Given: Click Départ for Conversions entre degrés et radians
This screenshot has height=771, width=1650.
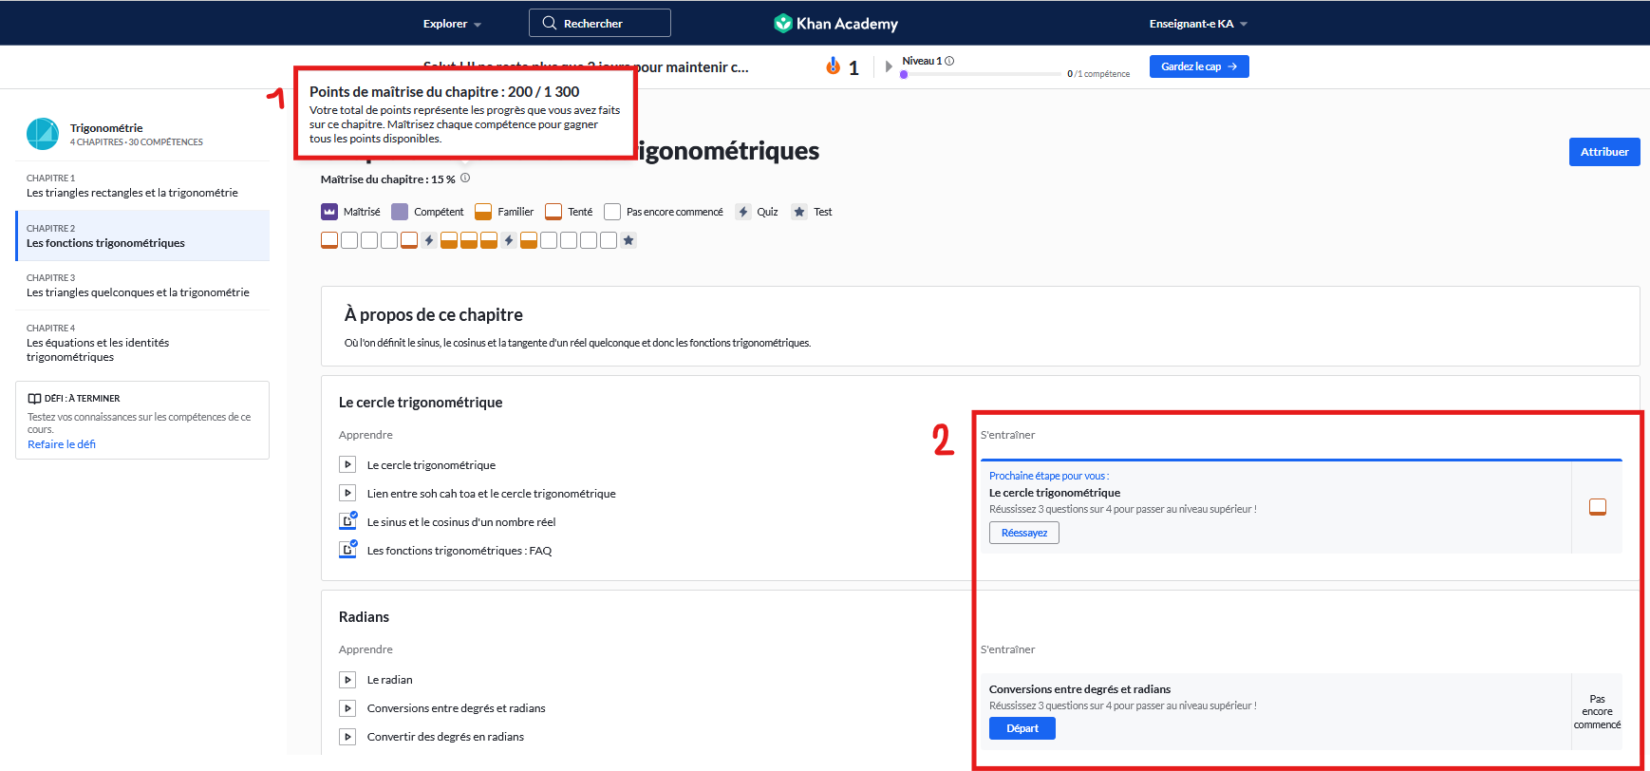Looking at the screenshot, I should coord(1022,728).
